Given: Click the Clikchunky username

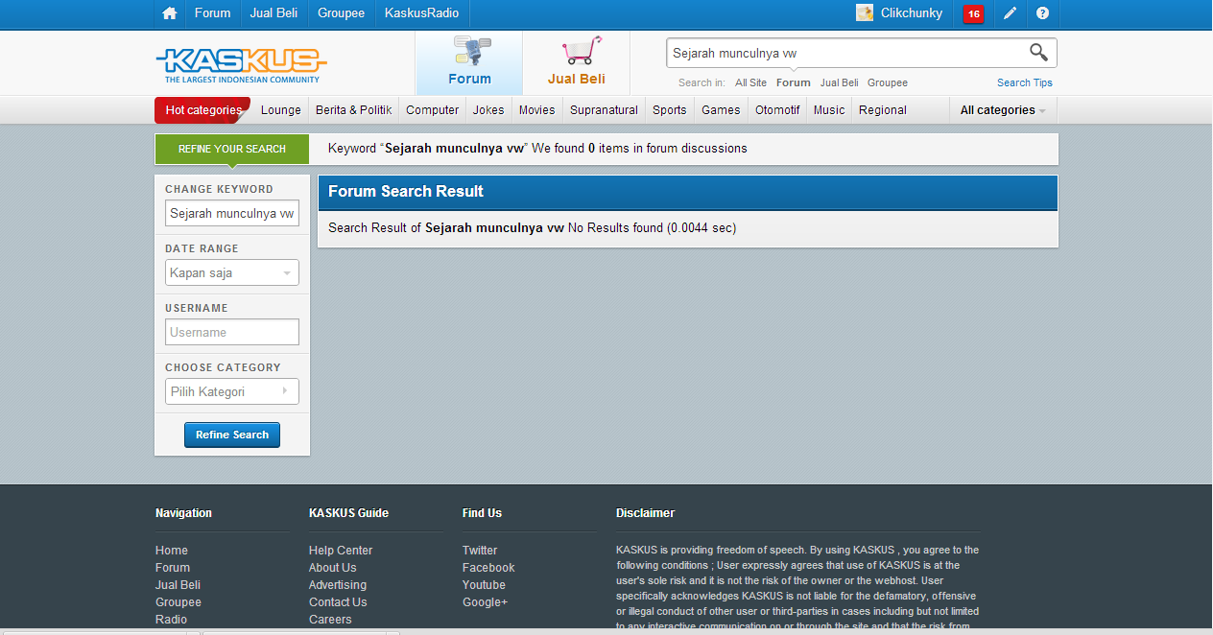Looking at the screenshot, I should (x=910, y=13).
